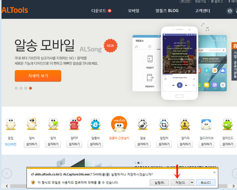Click the ALTools logo
Viewport: 237px width, 190px height.
(x=15, y=10)
